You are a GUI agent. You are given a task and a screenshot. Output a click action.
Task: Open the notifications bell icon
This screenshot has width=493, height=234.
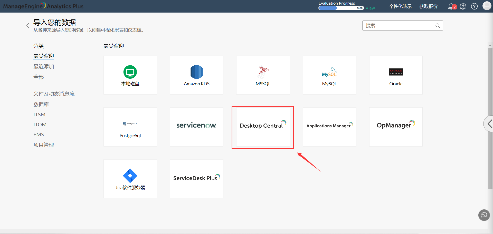(x=451, y=6)
